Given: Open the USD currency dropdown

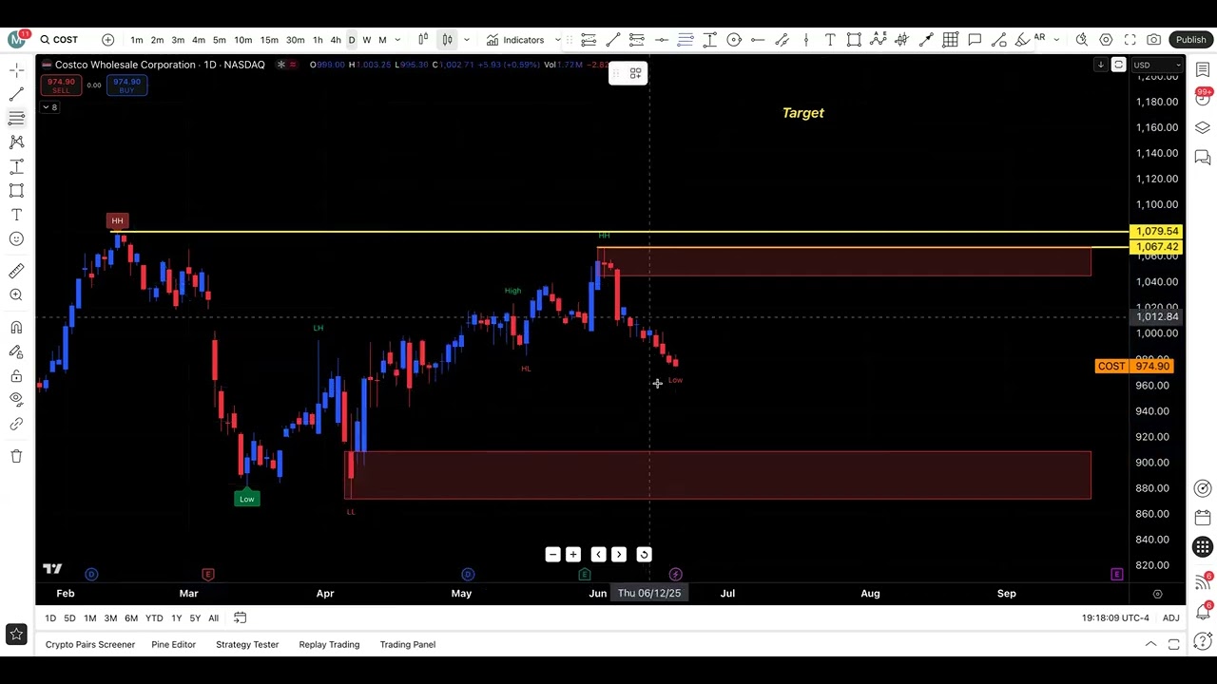Looking at the screenshot, I should (1156, 65).
